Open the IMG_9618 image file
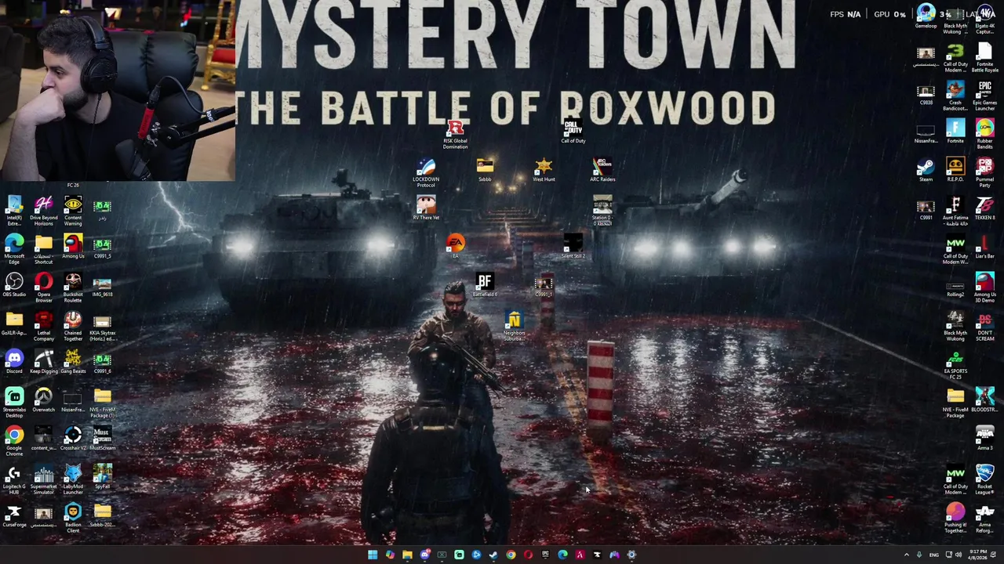Viewport: 1004px width, 564px height. [102, 285]
